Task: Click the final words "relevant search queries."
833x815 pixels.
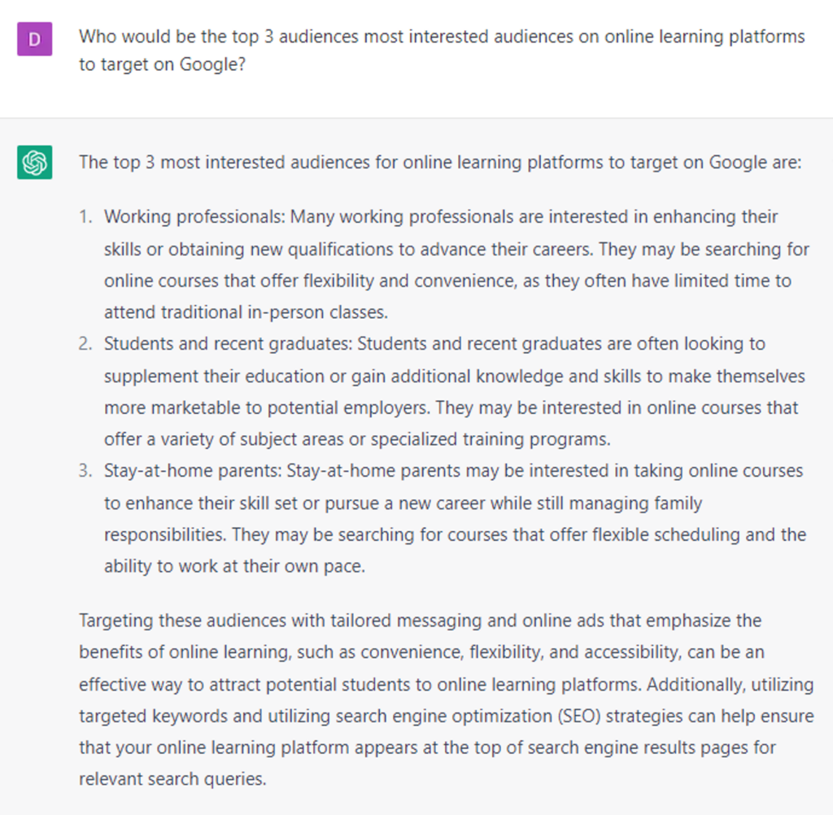Action: [x=172, y=779]
